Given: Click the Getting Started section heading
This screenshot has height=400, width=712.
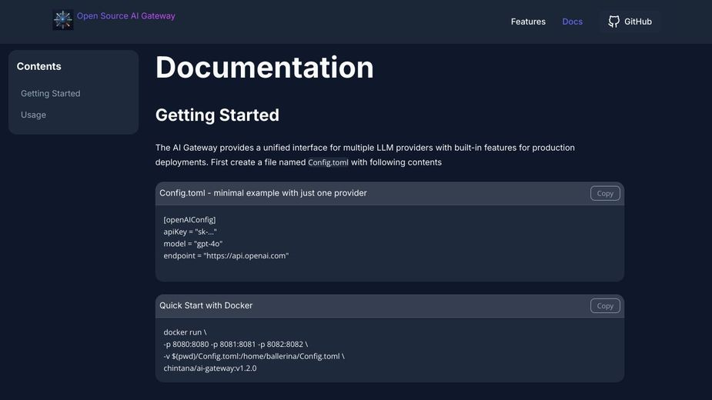Looking at the screenshot, I should 217,115.
